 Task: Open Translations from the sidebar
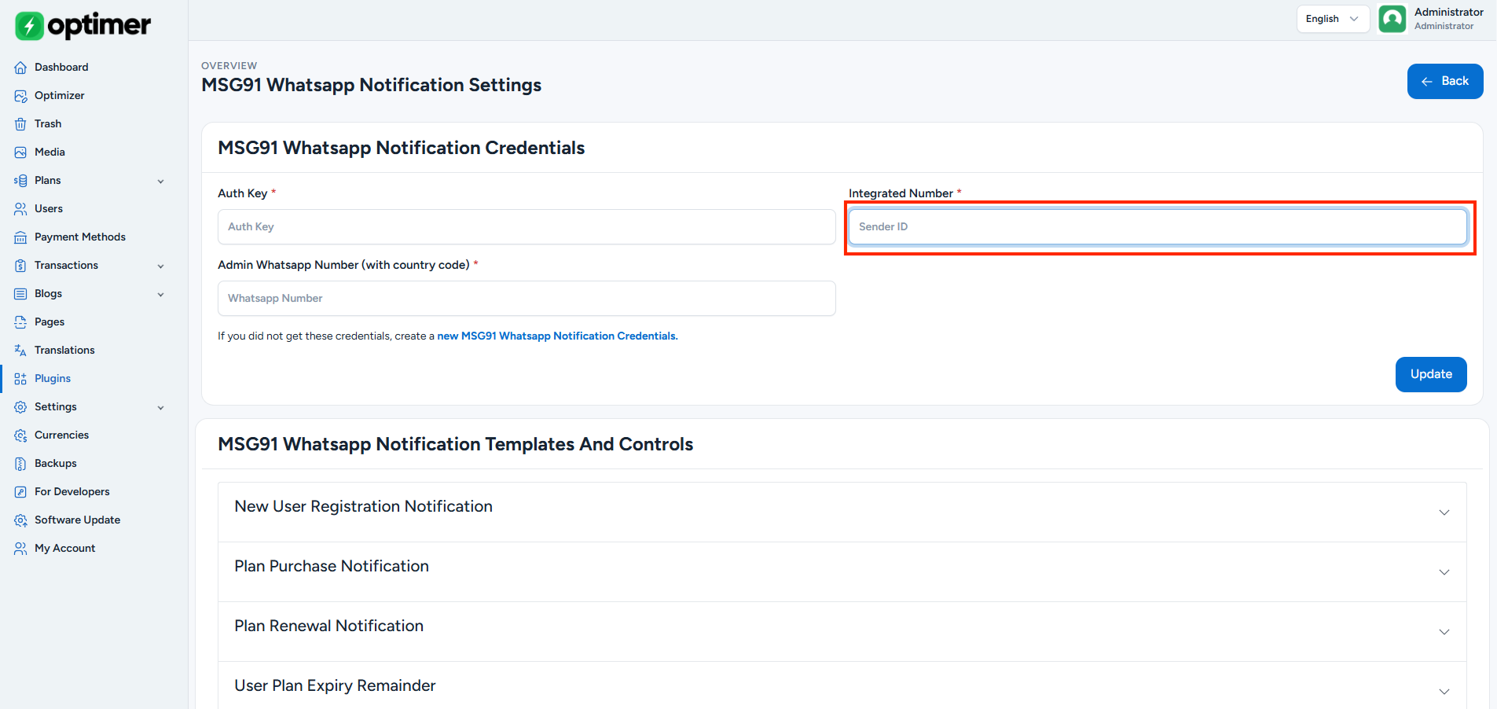coord(64,351)
